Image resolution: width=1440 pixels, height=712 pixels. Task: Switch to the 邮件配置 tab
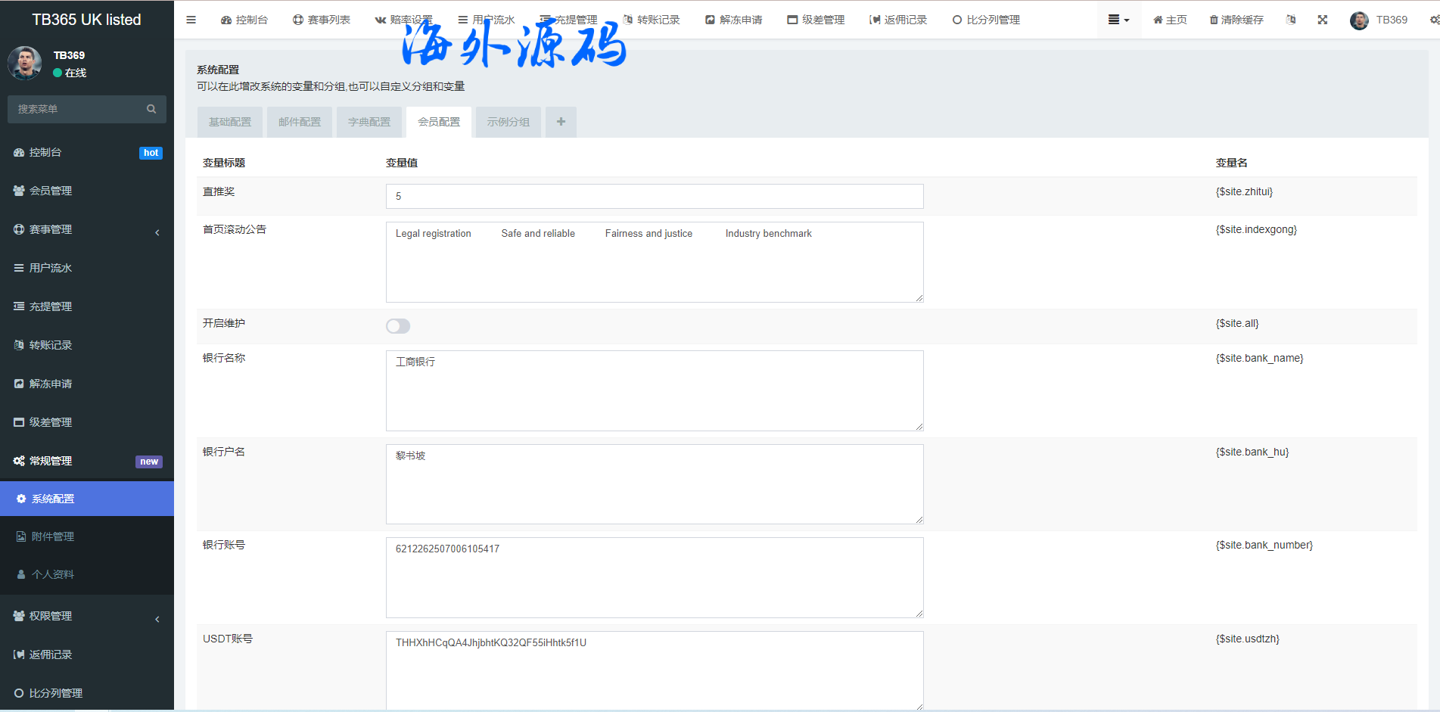[300, 122]
